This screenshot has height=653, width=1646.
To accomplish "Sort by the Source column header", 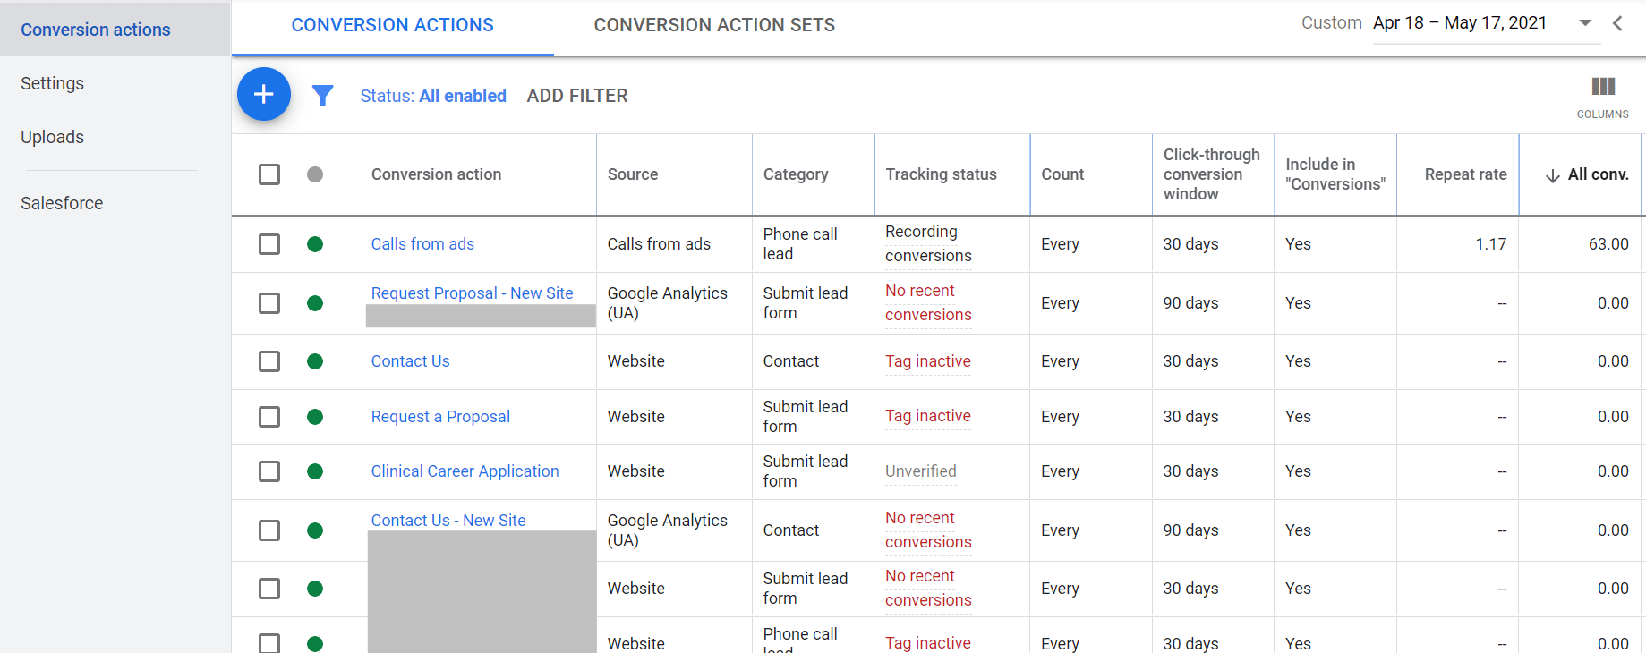I will (633, 174).
